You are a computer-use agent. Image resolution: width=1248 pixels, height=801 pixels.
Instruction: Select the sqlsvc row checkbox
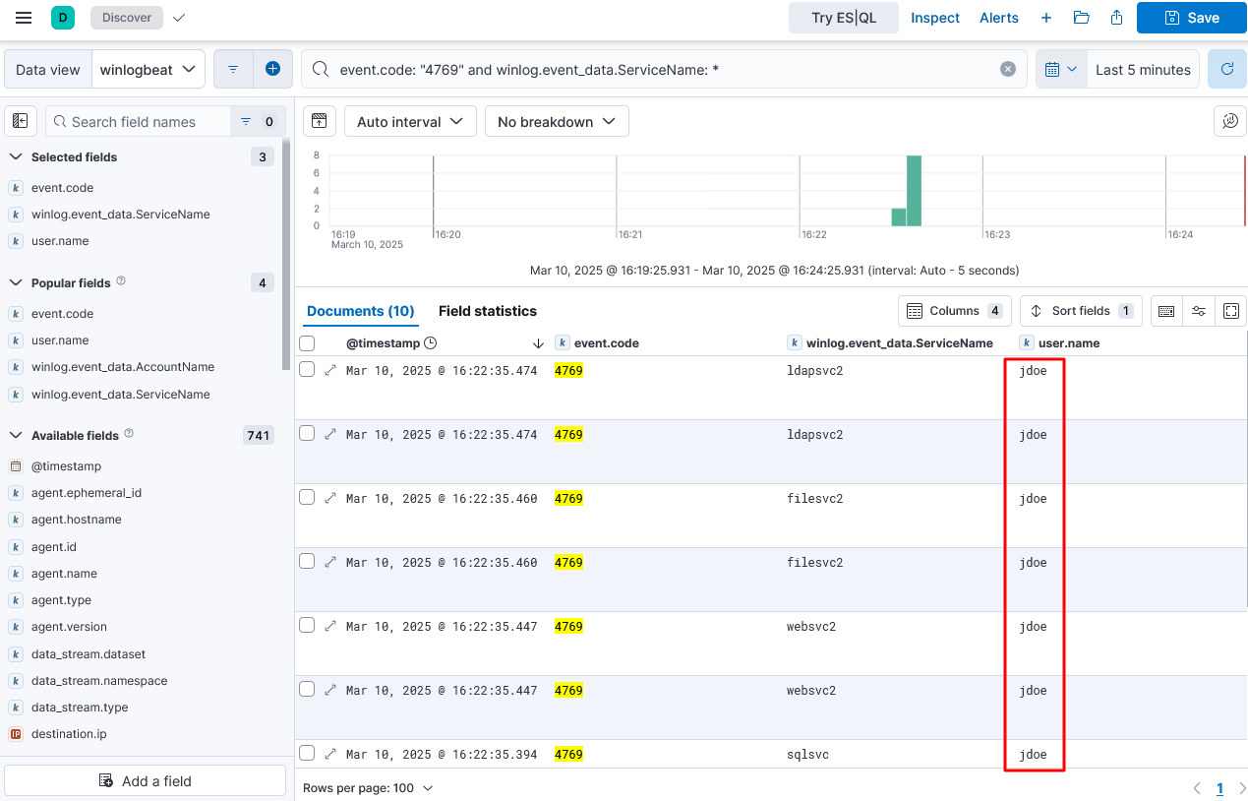(307, 754)
